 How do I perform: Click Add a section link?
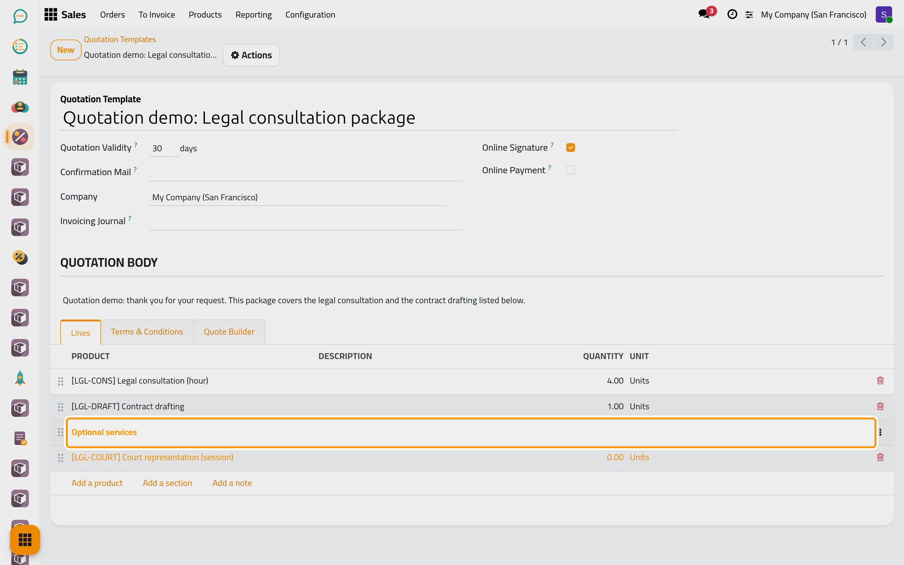[x=167, y=483]
